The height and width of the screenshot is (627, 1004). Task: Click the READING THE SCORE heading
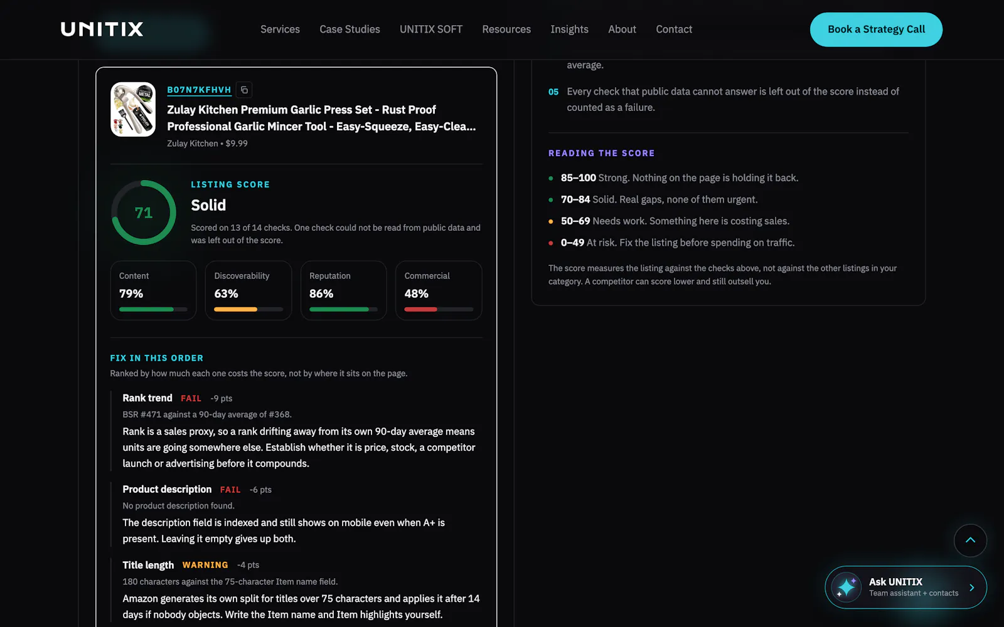tap(602, 153)
